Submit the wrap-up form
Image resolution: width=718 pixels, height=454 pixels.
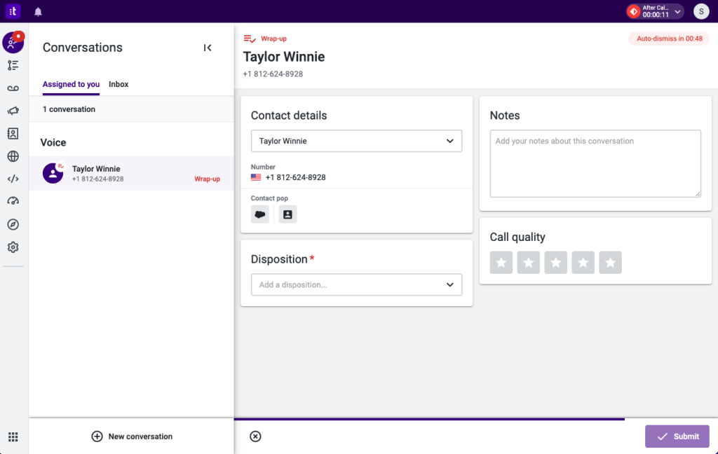pos(677,436)
